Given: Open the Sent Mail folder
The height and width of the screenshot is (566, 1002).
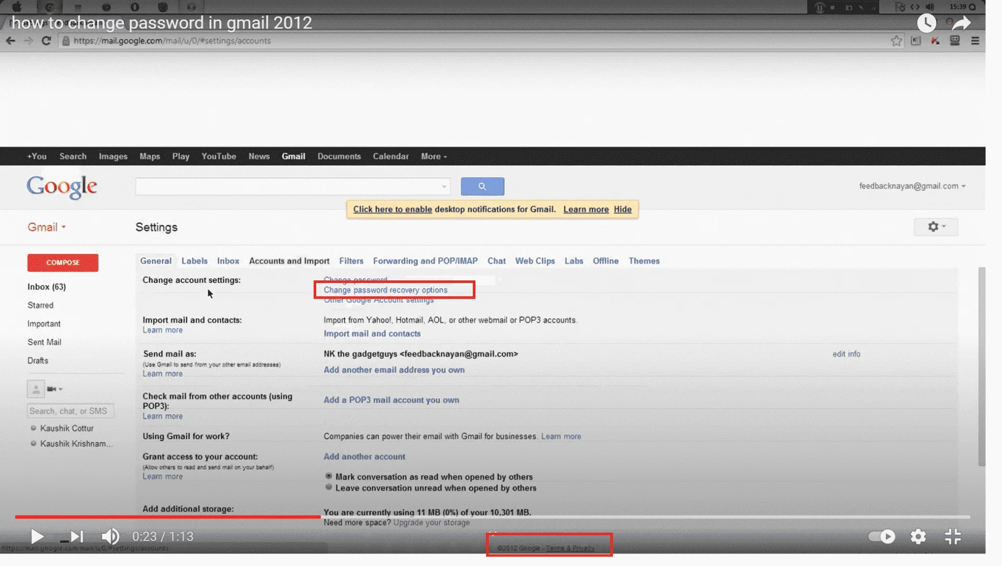Looking at the screenshot, I should (x=44, y=342).
